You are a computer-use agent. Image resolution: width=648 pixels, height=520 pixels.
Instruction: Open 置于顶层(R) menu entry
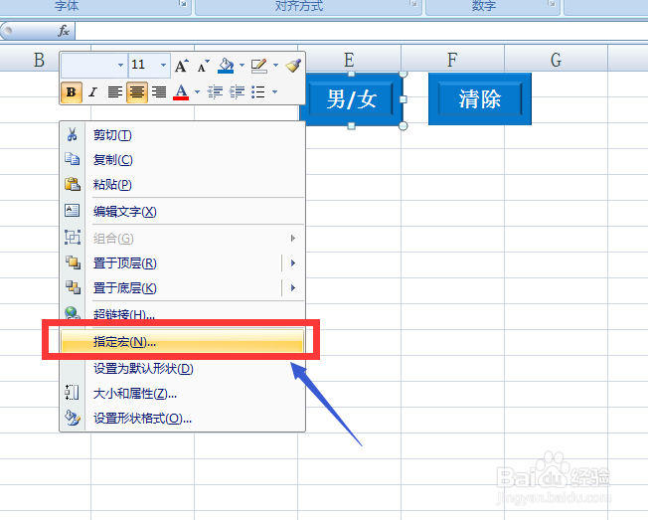182,262
